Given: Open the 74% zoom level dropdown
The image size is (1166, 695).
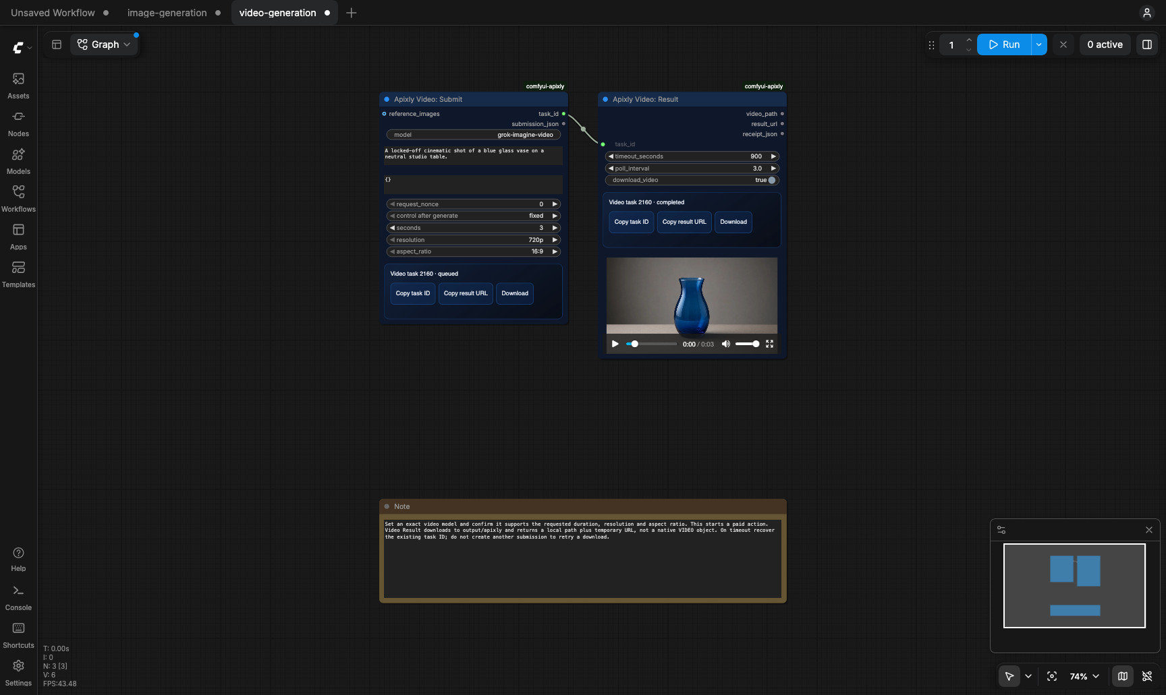Looking at the screenshot, I should point(1084,676).
